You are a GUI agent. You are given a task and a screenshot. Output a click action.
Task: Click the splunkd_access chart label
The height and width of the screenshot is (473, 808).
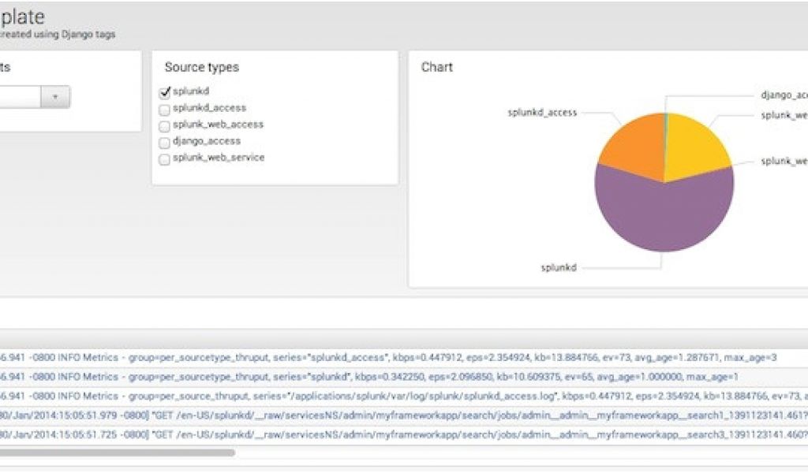click(x=542, y=113)
